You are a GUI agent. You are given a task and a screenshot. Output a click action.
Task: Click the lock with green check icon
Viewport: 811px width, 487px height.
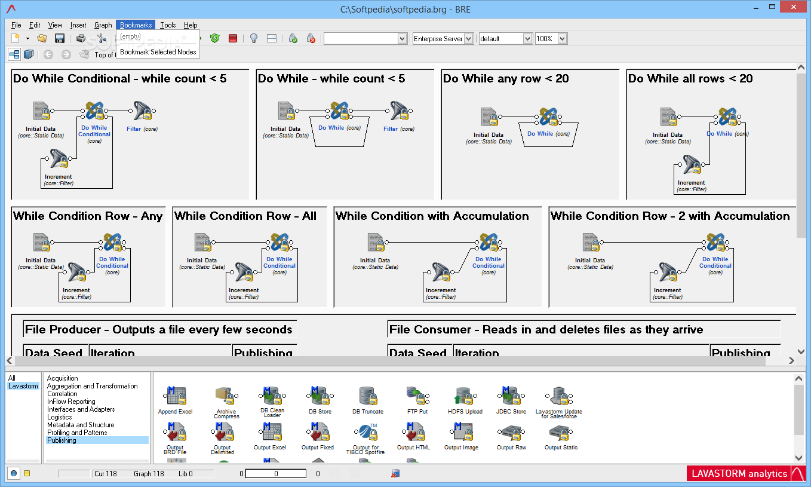tap(293, 38)
